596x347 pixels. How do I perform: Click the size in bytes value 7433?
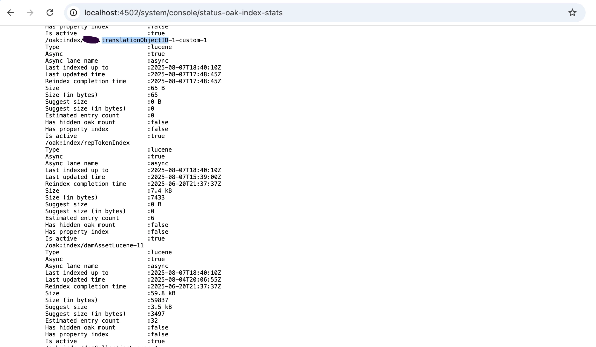tap(157, 198)
